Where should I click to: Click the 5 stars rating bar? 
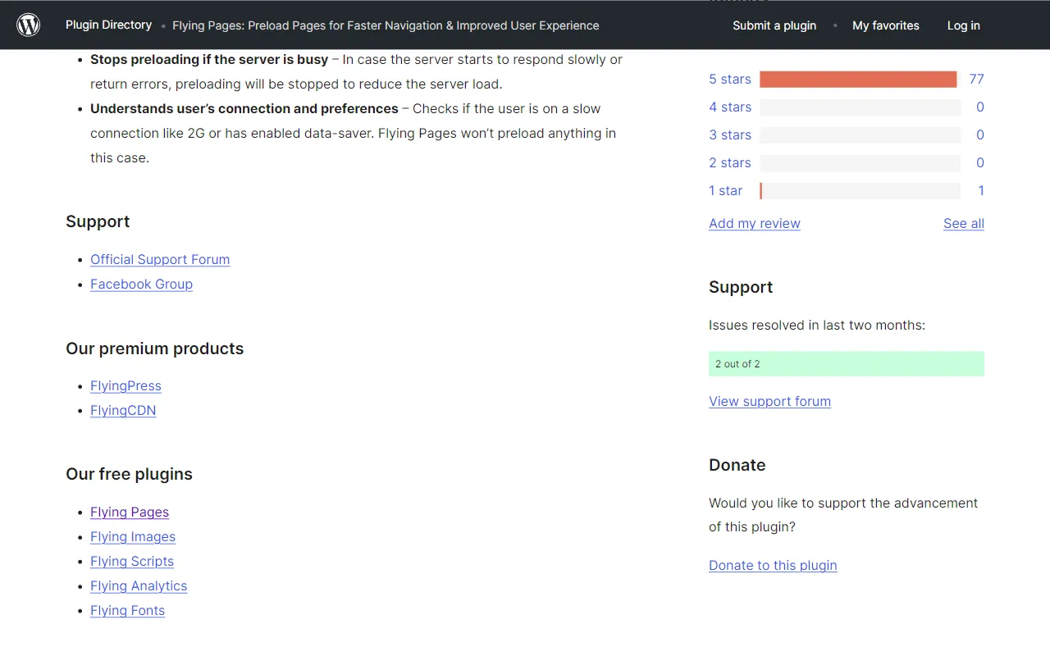(860, 79)
